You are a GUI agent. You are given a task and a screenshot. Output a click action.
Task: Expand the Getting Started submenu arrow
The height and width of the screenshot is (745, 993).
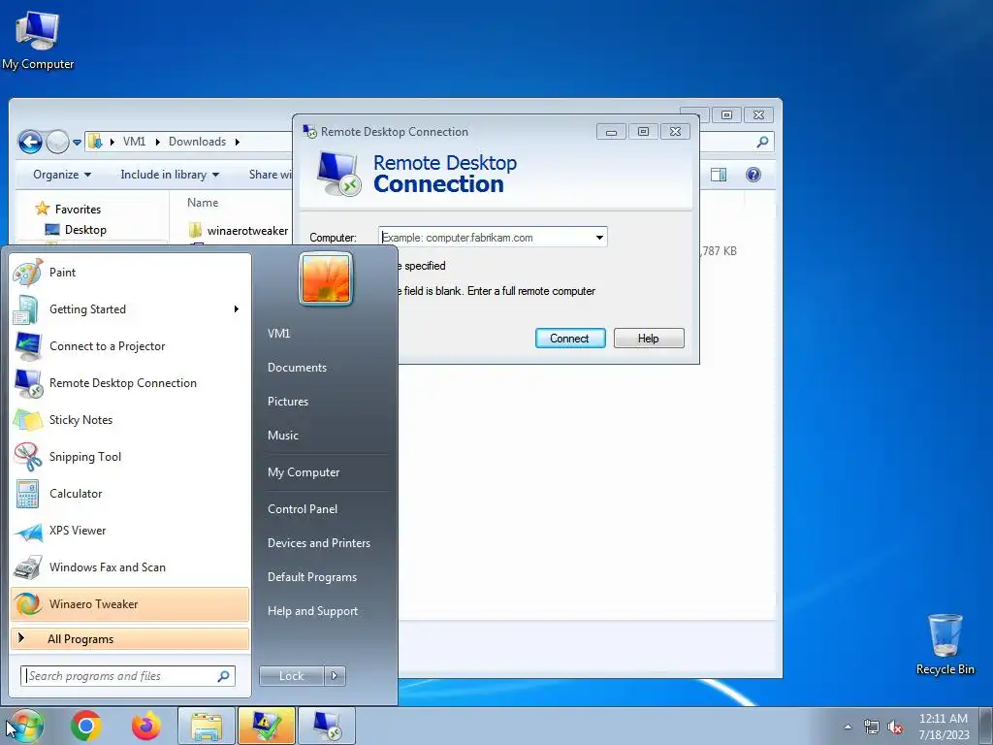(237, 309)
